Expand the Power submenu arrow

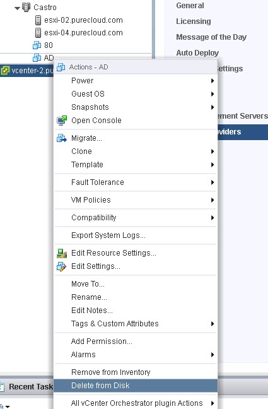click(213, 81)
